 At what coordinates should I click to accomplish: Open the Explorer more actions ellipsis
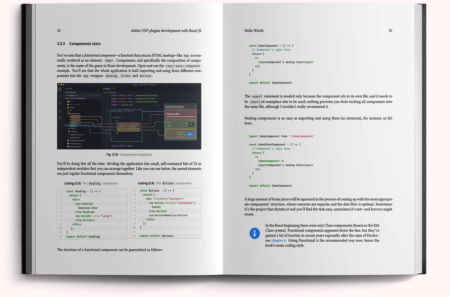tap(99, 88)
